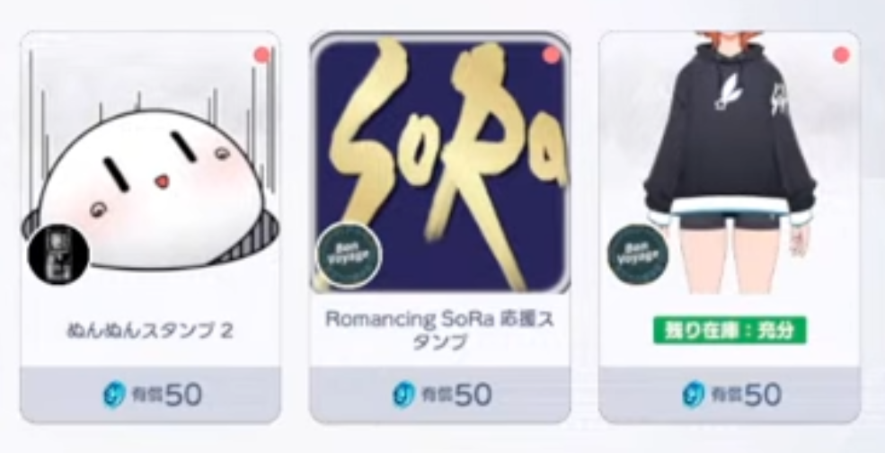Buy the hoodie via its 有償50 bar
Image resolution: width=885 pixels, height=453 pixels.
(730, 395)
